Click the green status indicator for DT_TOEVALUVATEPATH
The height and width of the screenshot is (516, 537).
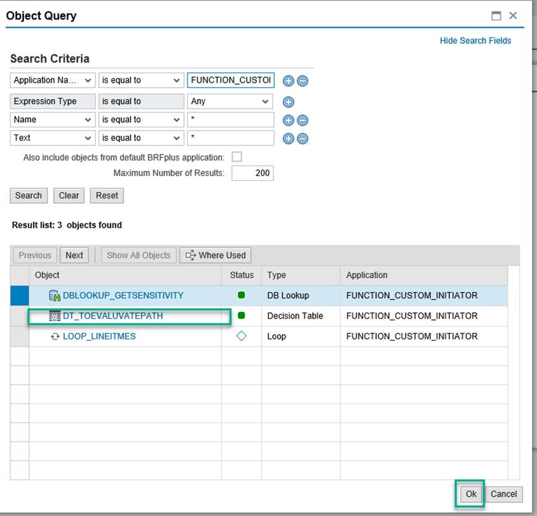coord(240,316)
